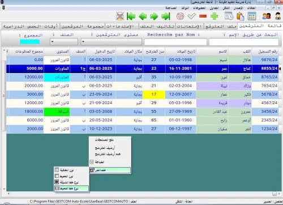The height and width of the screenshot is (205, 283).
Task: Choose نوع خط الشبكة grid line type item
Action: [x=71, y=182]
